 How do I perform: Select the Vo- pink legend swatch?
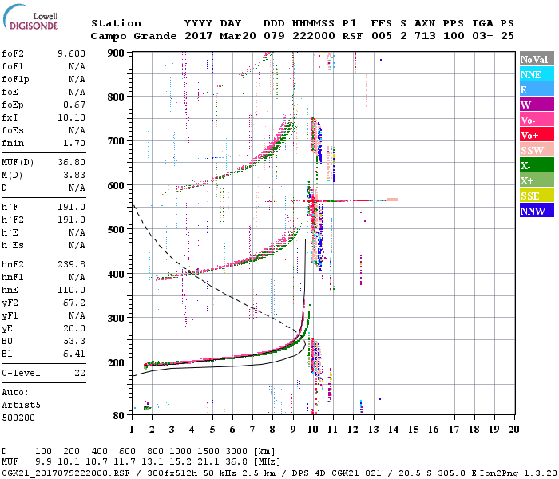(x=537, y=120)
